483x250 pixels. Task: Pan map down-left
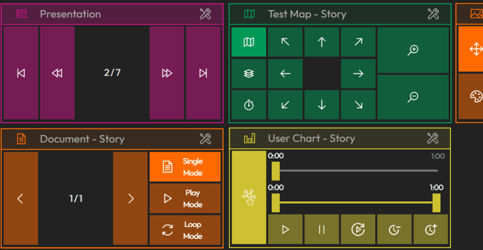click(286, 105)
